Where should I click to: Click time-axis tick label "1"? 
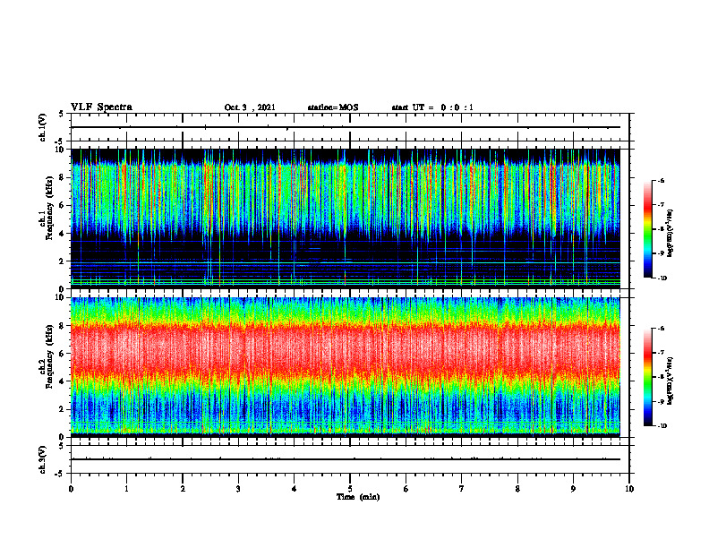pyautogui.click(x=126, y=489)
